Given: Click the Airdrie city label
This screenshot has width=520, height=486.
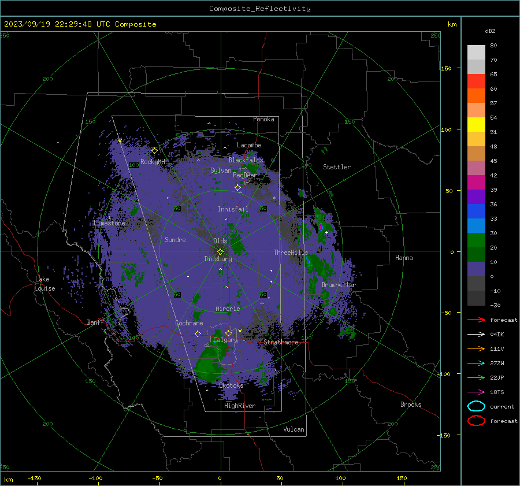Looking at the screenshot, I should tap(228, 309).
